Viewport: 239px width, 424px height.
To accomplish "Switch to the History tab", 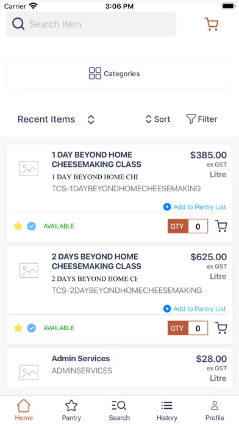I will click(x=166, y=411).
